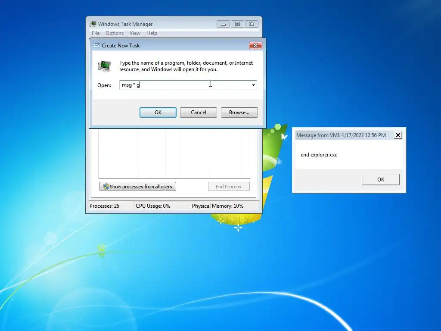The width and height of the screenshot is (441, 331).
Task: Click the Processes: 26 status entry
Action: pyautogui.click(x=104, y=206)
